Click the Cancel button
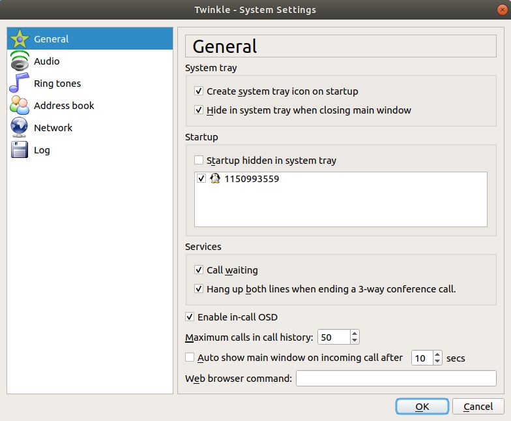Image resolution: width=511 pixels, height=421 pixels. [478, 407]
